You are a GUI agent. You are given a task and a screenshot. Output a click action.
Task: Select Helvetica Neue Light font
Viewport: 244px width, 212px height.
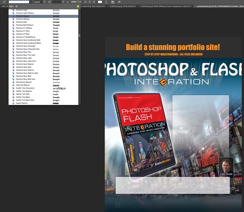(x=44, y=58)
